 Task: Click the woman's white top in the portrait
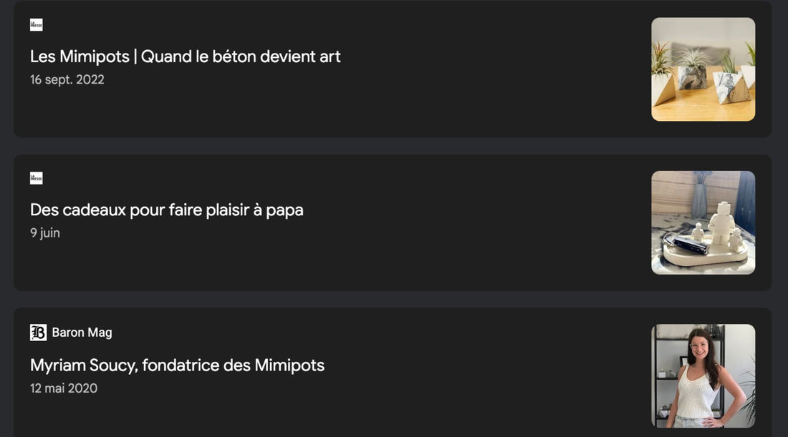tap(696, 393)
